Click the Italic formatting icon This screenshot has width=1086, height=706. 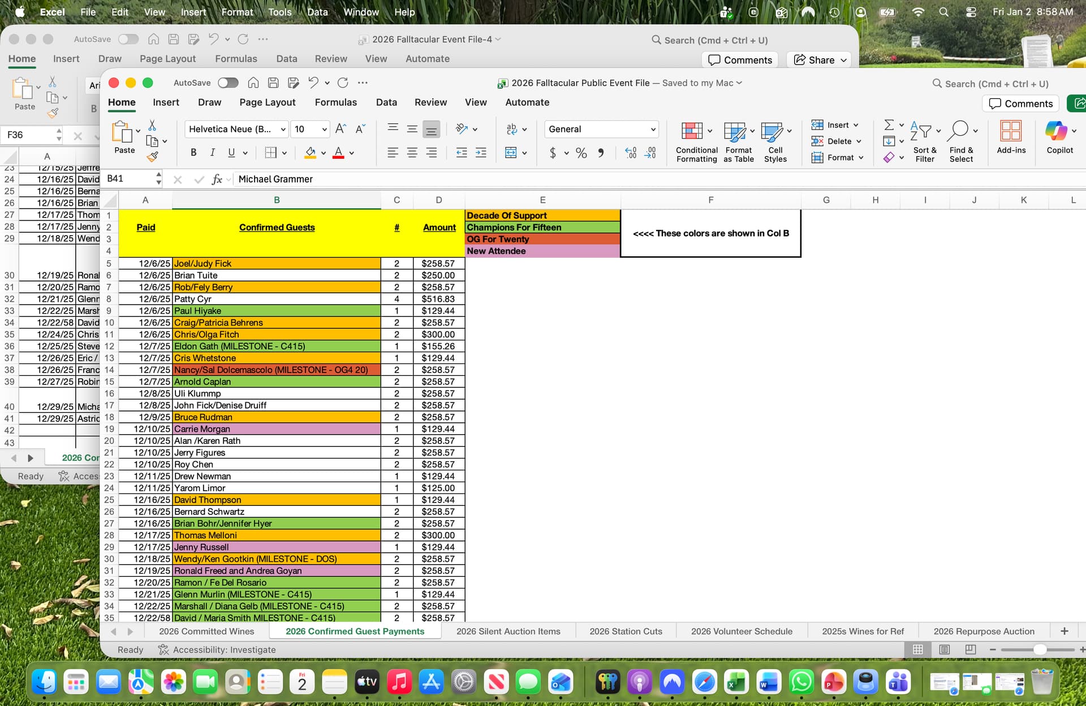[x=212, y=153]
